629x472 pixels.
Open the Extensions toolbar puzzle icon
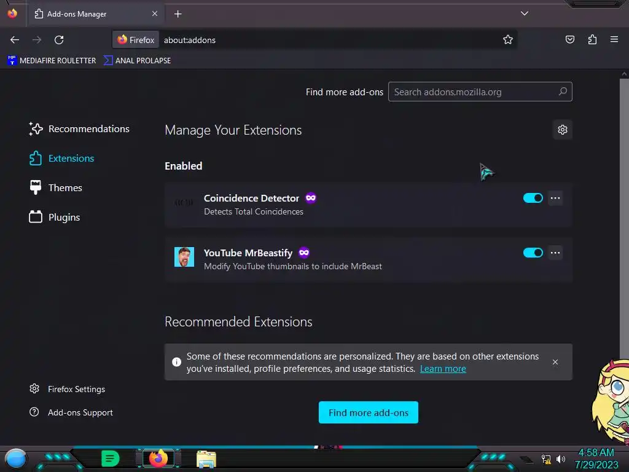pyautogui.click(x=592, y=39)
